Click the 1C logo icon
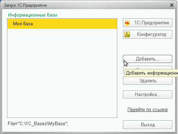178x134 pixels. (127, 23)
